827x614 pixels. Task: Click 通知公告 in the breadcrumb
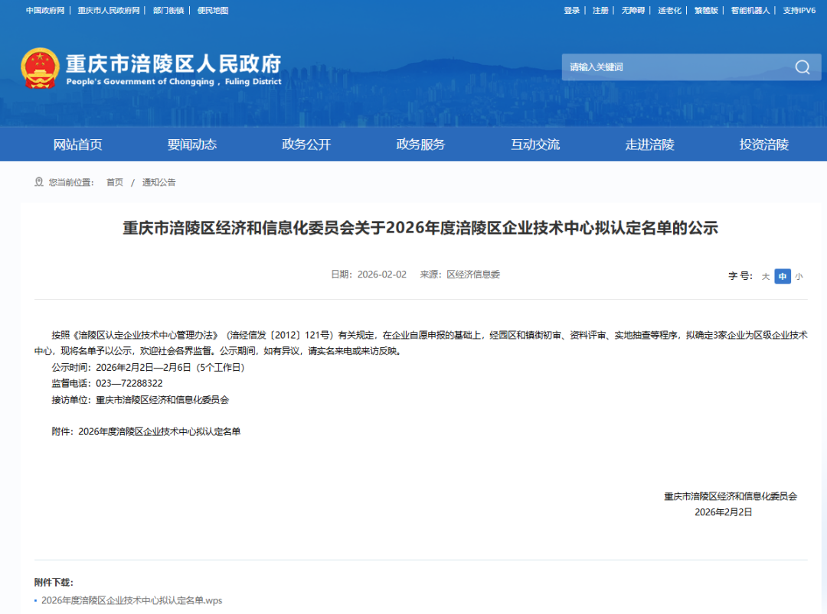(x=159, y=182)
